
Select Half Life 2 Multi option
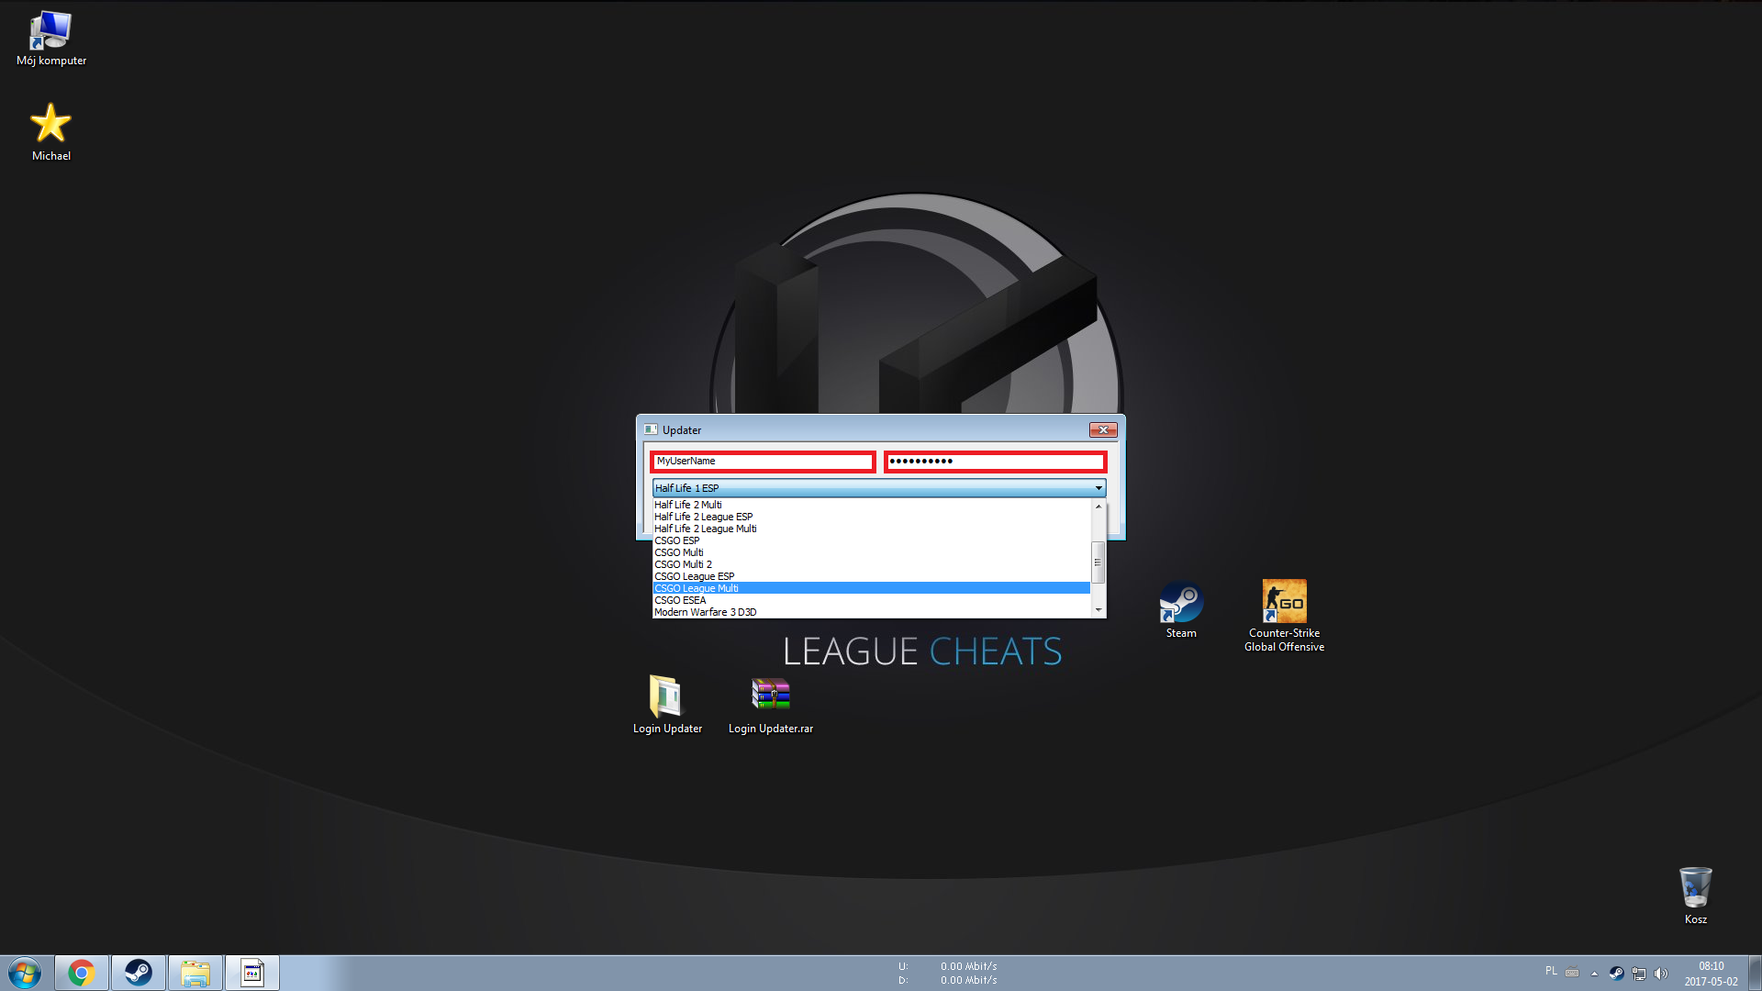(871, 505)
